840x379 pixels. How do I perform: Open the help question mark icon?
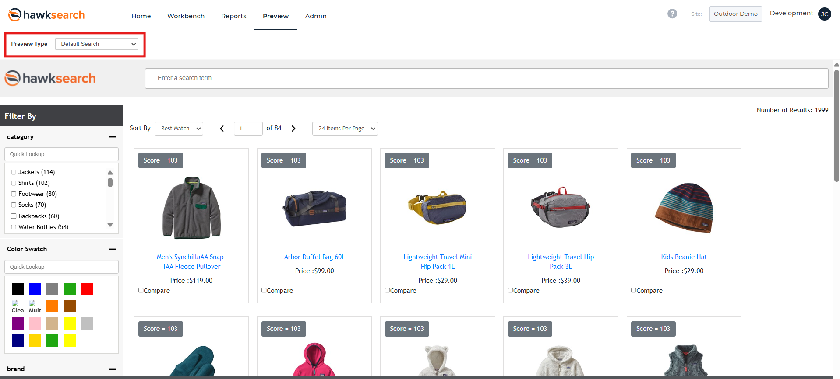coord(672,14)
